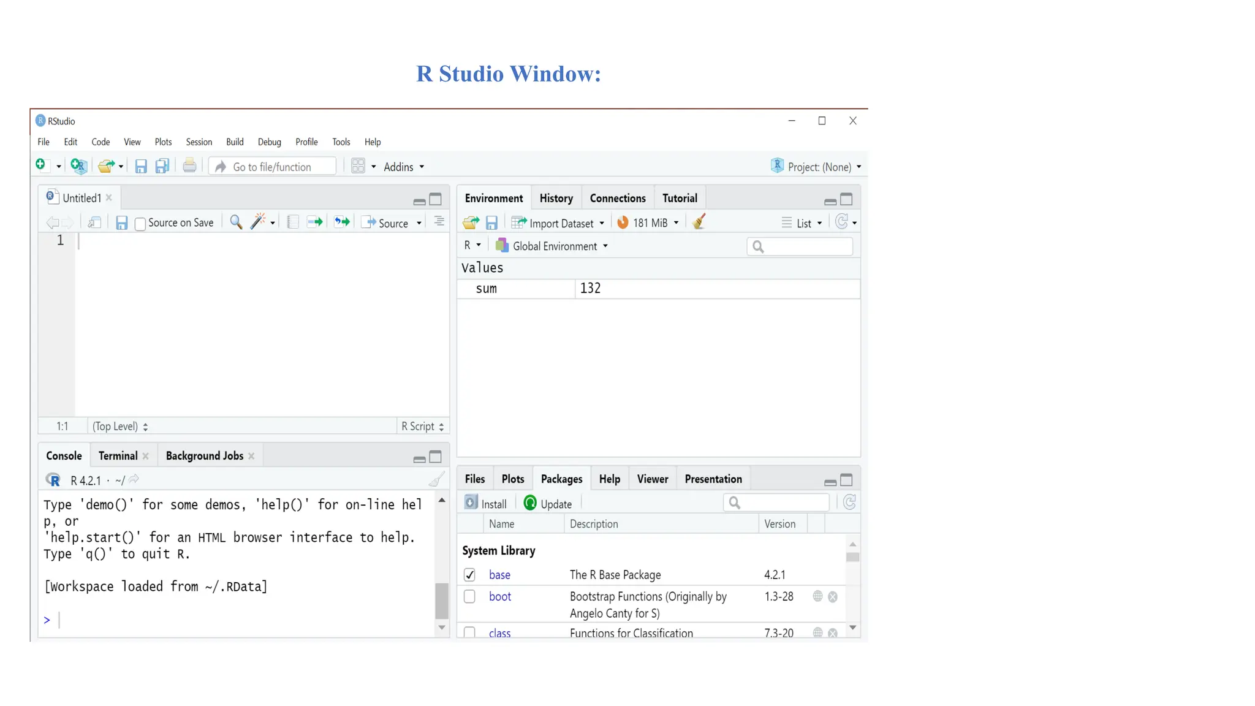Open the Project: (None) dropdown

(x=816, y=167)
